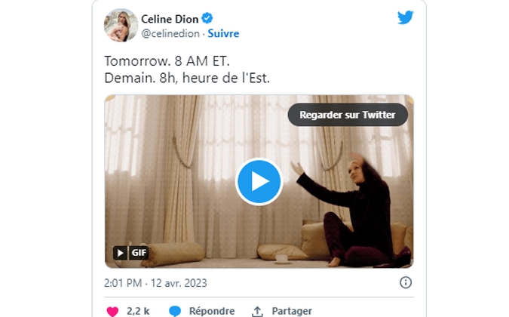Open the tweet info circle icon
509x317 pixels.
tap(406, 282)
